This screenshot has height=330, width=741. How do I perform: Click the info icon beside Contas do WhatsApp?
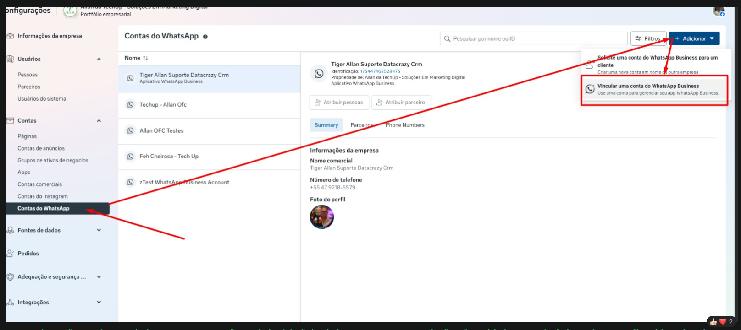pyautogui.click(x=205, y=37)
